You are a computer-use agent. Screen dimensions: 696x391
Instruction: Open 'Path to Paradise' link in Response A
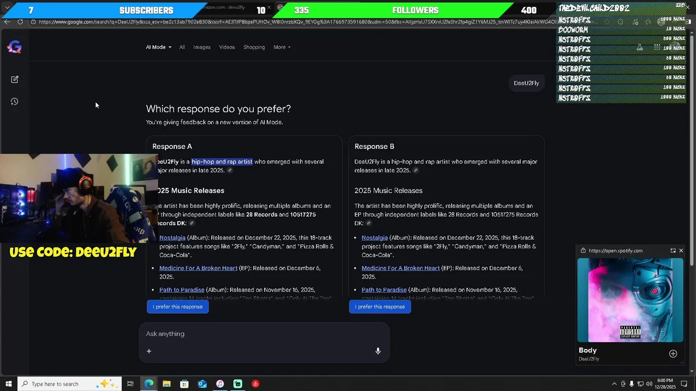182,290
